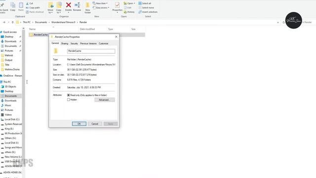Click the Properties ribbon icon
The image size is (316, 178).
coord(118,7)
